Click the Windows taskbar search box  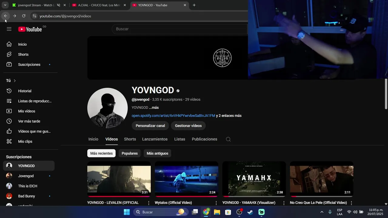pyautogui.click(x=161, y=212)
